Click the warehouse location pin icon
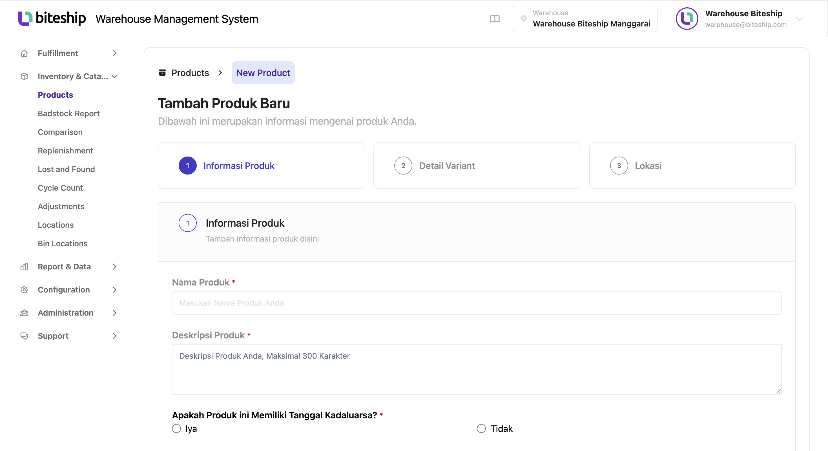The image size is (828, 451). tap(523, 19)
